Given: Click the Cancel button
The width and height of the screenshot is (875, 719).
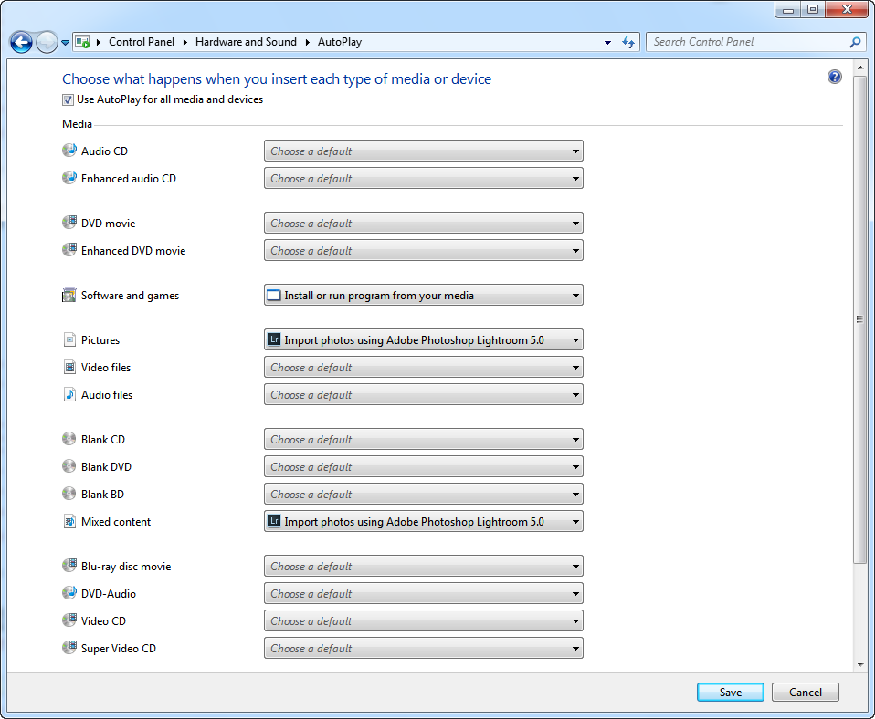Looking at the screenshot, I should click(805, 693).
